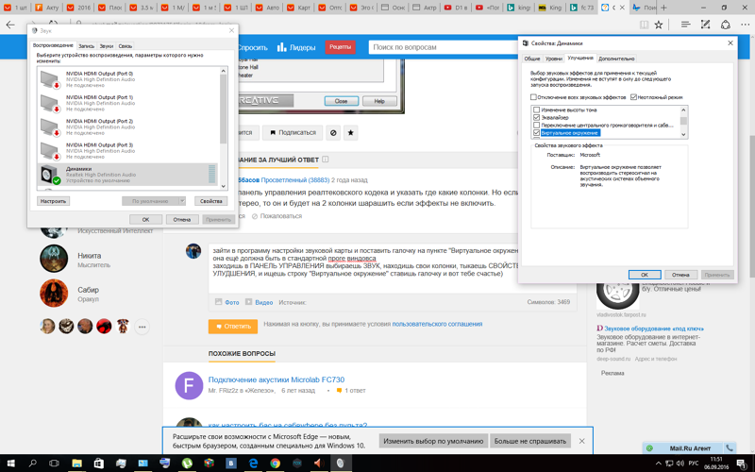
Task: Toggle Неотложный режим checkbox
Action: click(x=633, y=97)
